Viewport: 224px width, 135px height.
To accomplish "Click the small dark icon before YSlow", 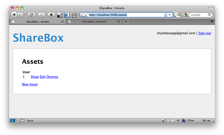I will click(x=178, y=121).
